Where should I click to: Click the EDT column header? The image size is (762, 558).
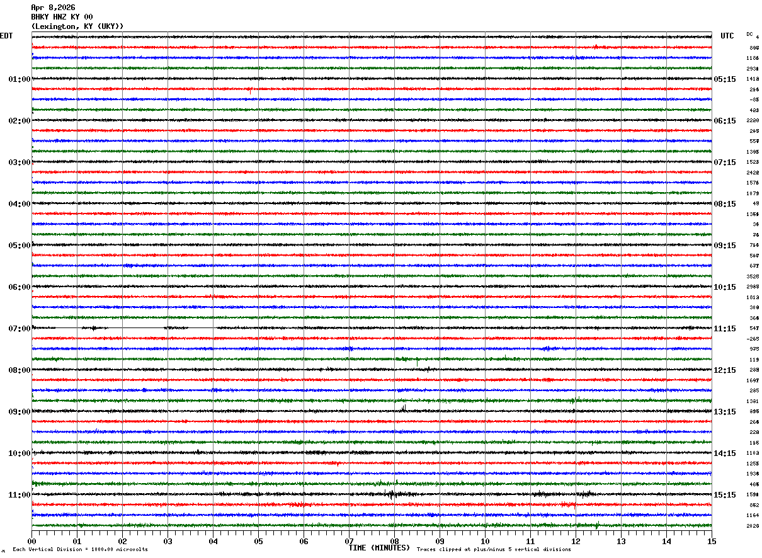[x=6, y=36]
